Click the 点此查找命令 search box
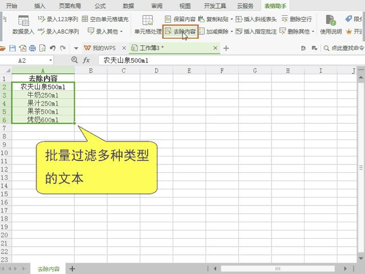Image resolution: width=365 pixels, height=274 pixels. [x=344, y=48]
